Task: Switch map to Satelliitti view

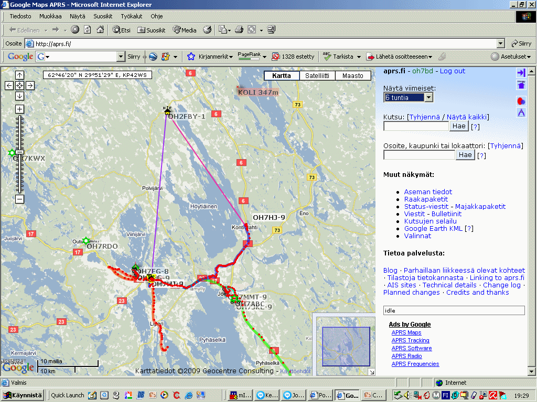Action: click(x=317, y=76)
